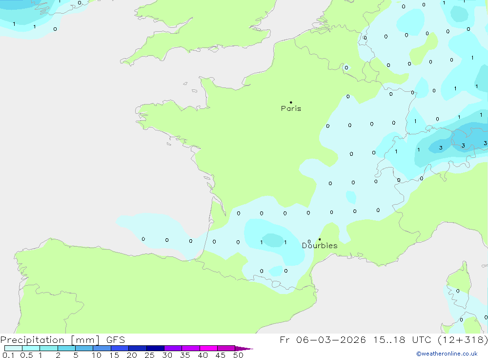The height and width of the screenshot is (358, 488).
Task: Open the weatheronline.co.uk copyright link
Action: tap(447, 354)
